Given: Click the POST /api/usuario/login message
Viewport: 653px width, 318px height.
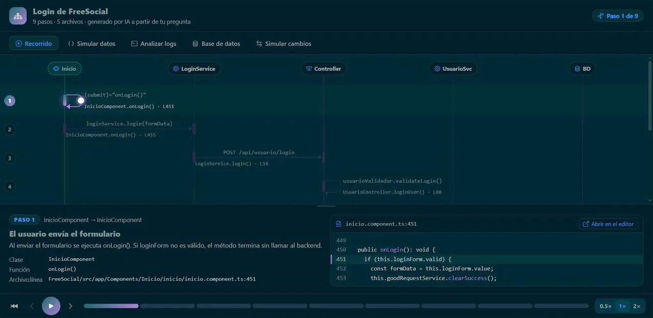Looking at the screenshot, I should (259, 152).
